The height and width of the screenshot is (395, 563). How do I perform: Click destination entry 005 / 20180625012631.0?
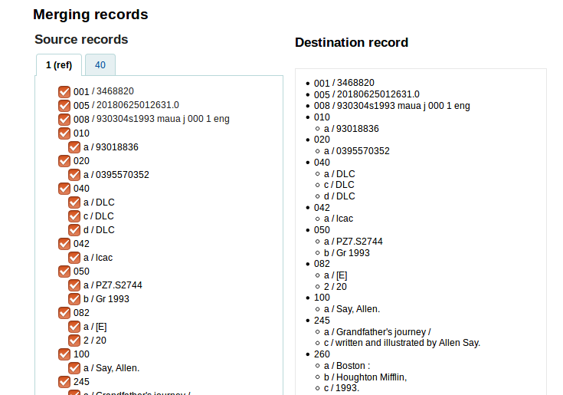367,94
